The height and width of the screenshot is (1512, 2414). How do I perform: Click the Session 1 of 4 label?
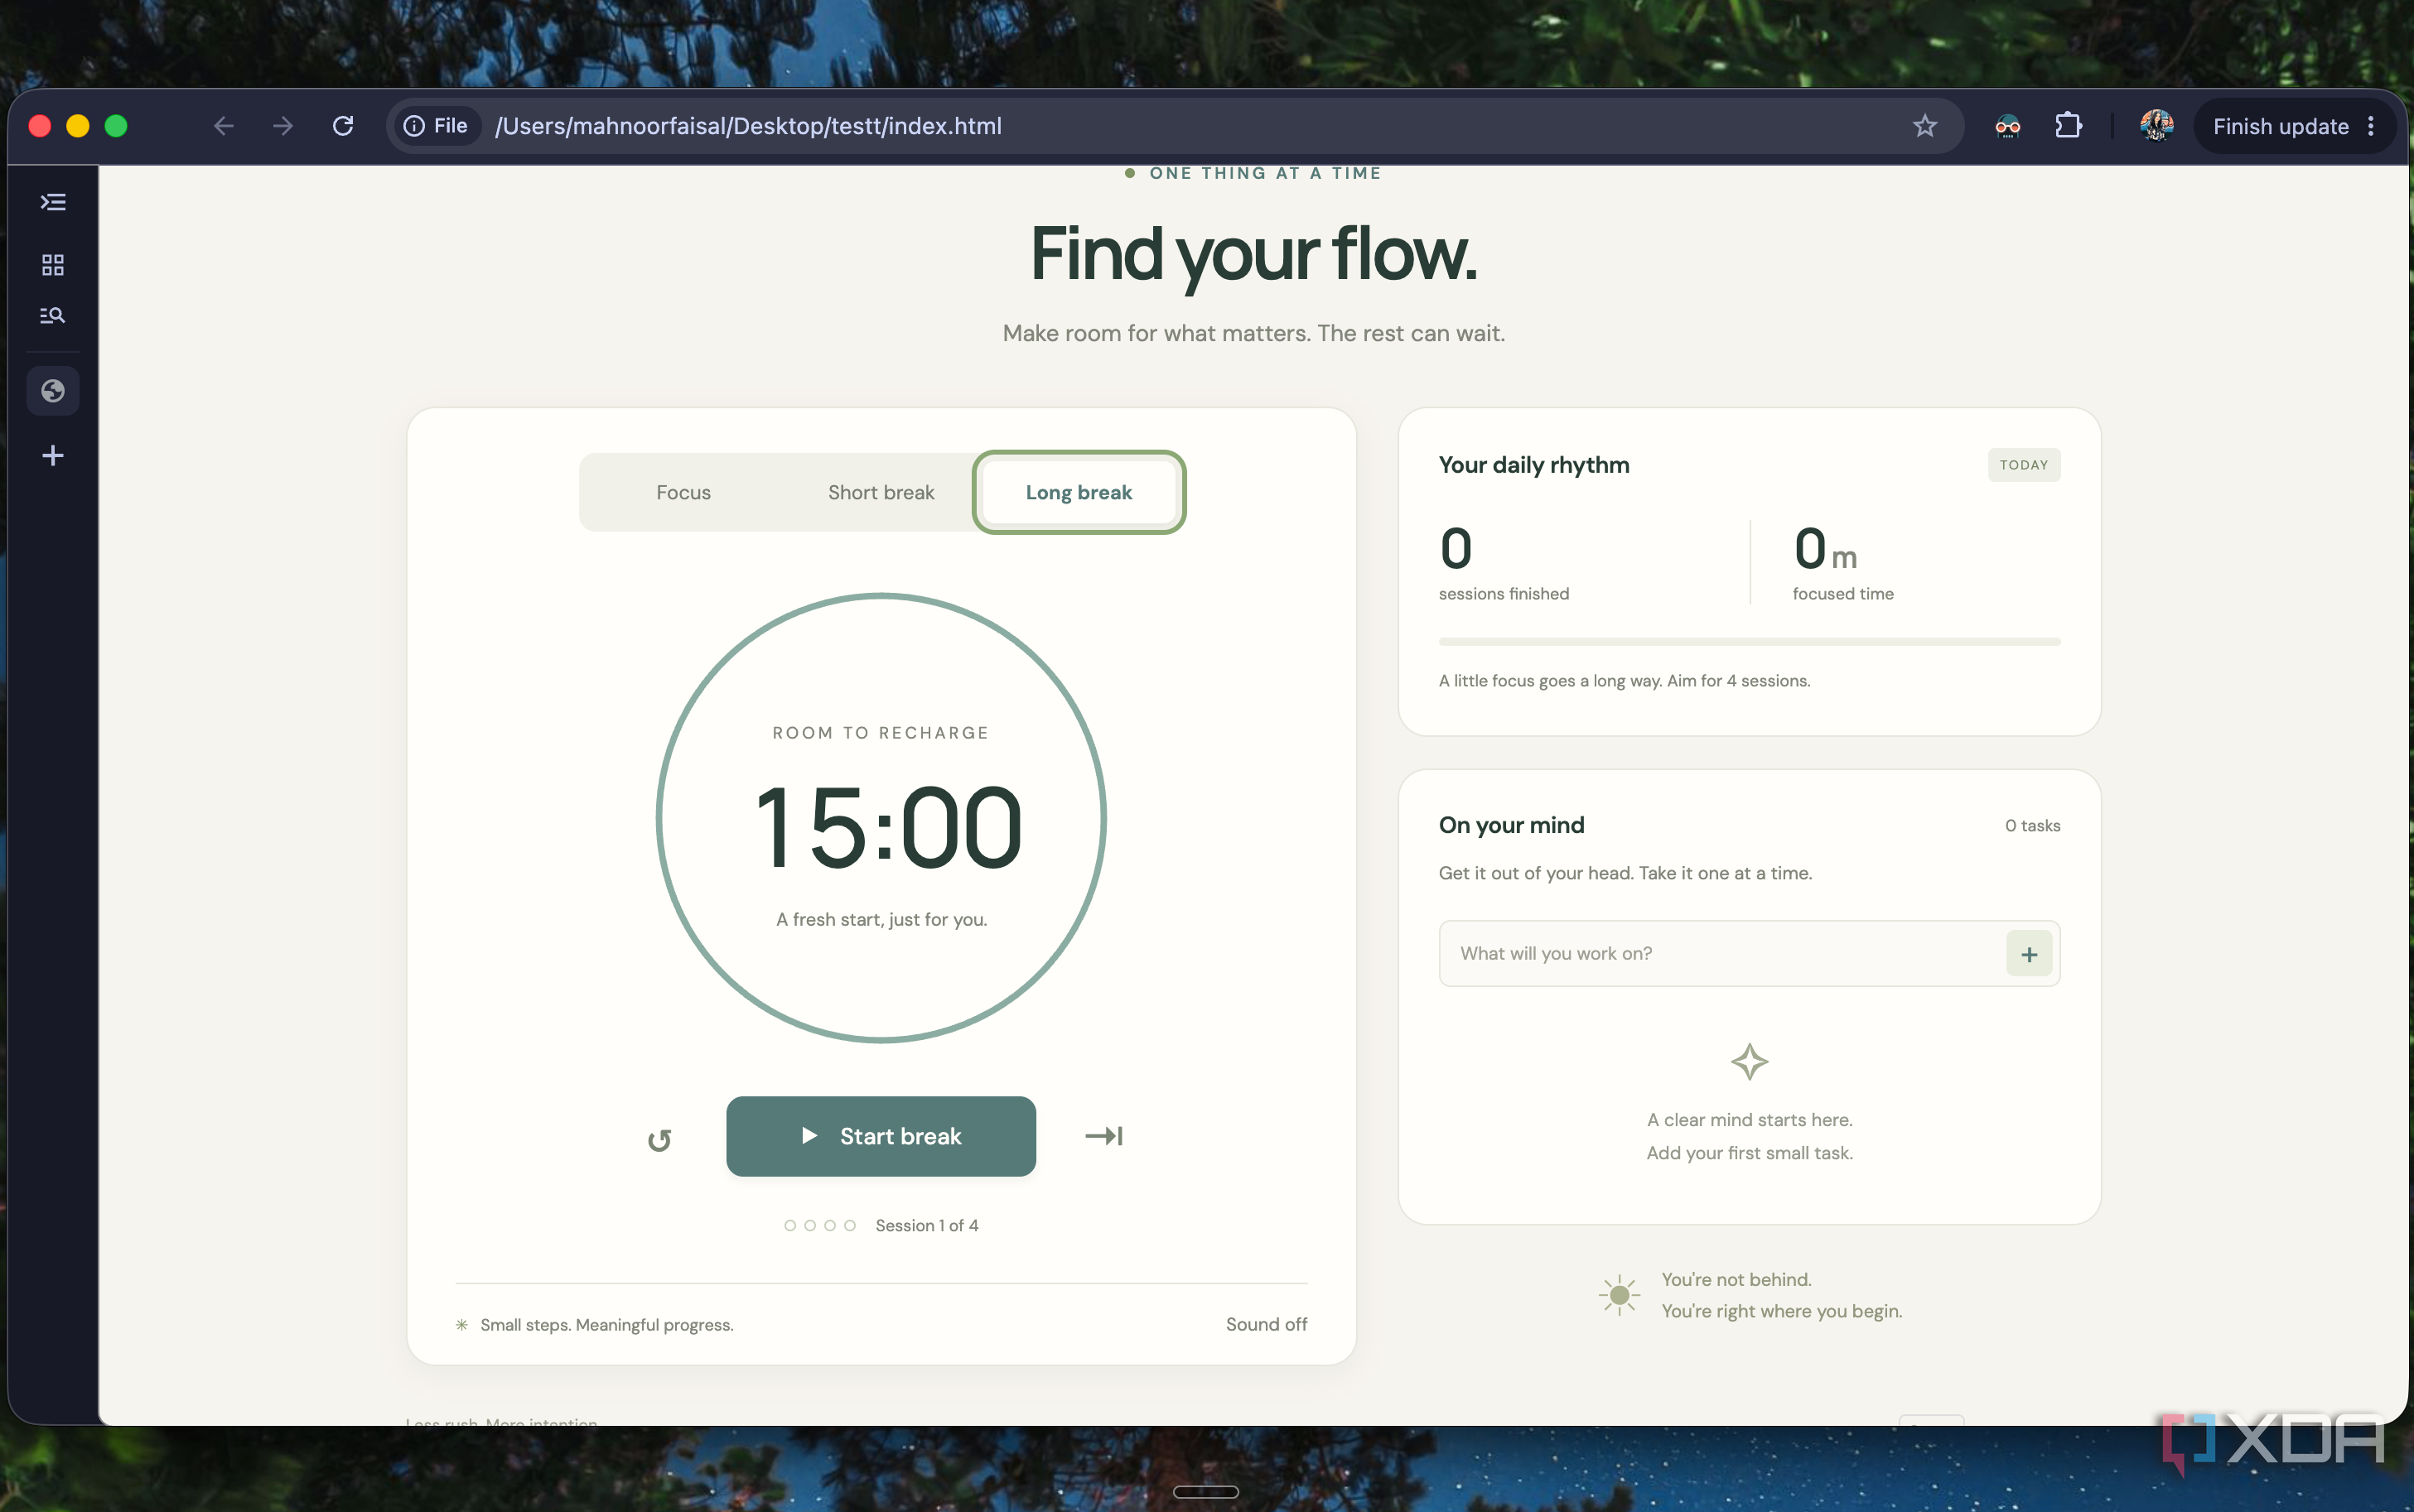tap(926, 1225)
